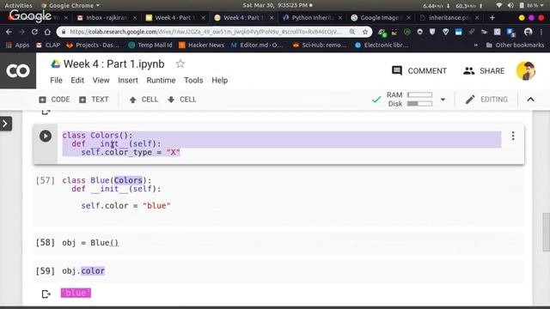Screen dimensions: 550x309
Task: Click the Colab CO logo
Action: [x=18, y=70]
